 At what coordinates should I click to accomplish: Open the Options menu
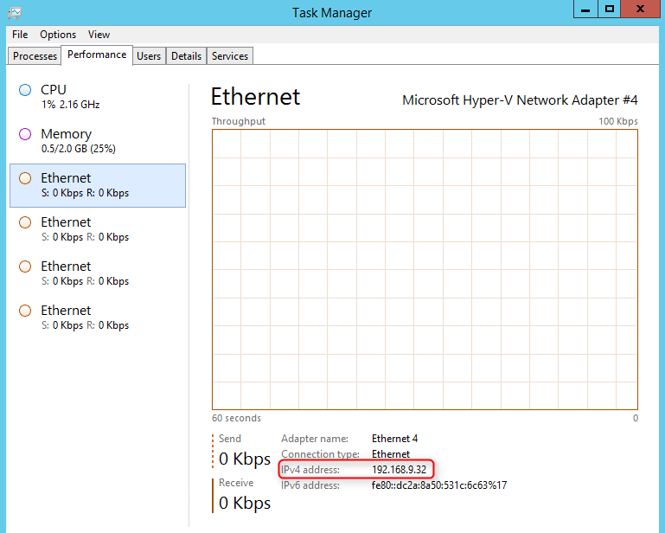tap(58, 35)
